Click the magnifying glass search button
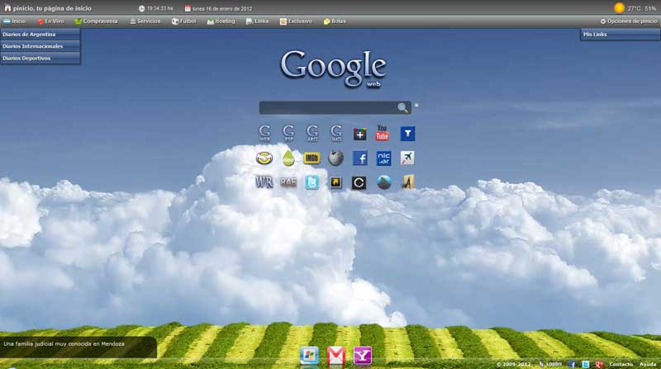Viewport: 661px width, 369px height. [x=402, y=108]
